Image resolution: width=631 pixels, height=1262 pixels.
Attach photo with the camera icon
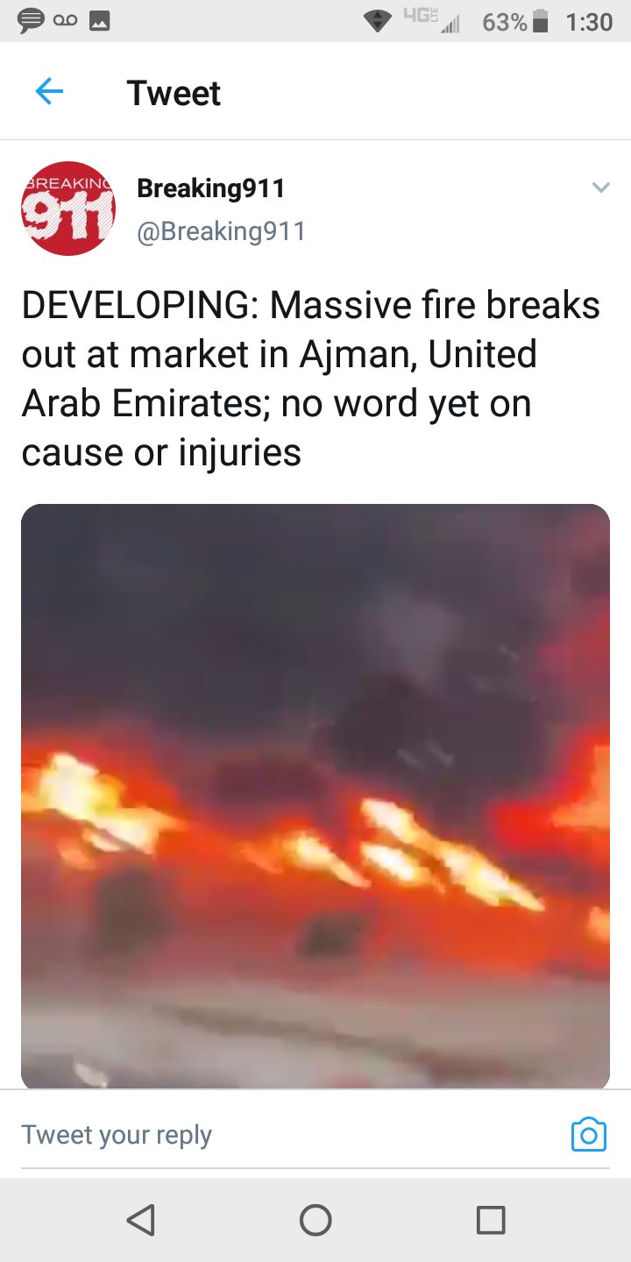click(x=589, y=1134)
